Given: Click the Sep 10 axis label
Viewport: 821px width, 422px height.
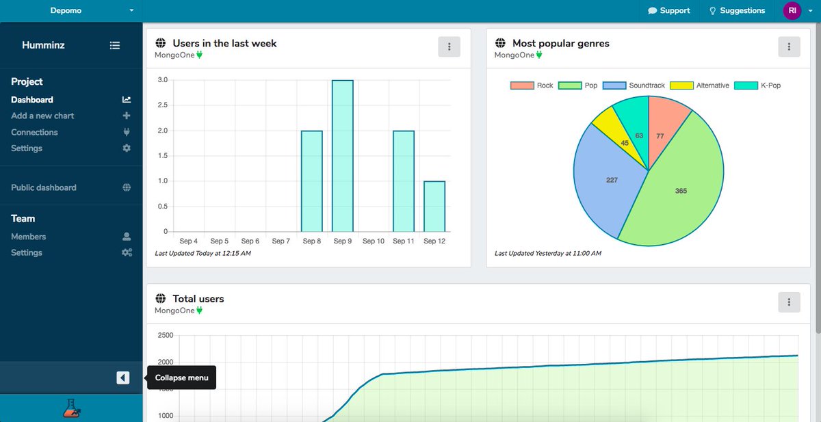Looking at the screenshot, I should coord(373,241).
